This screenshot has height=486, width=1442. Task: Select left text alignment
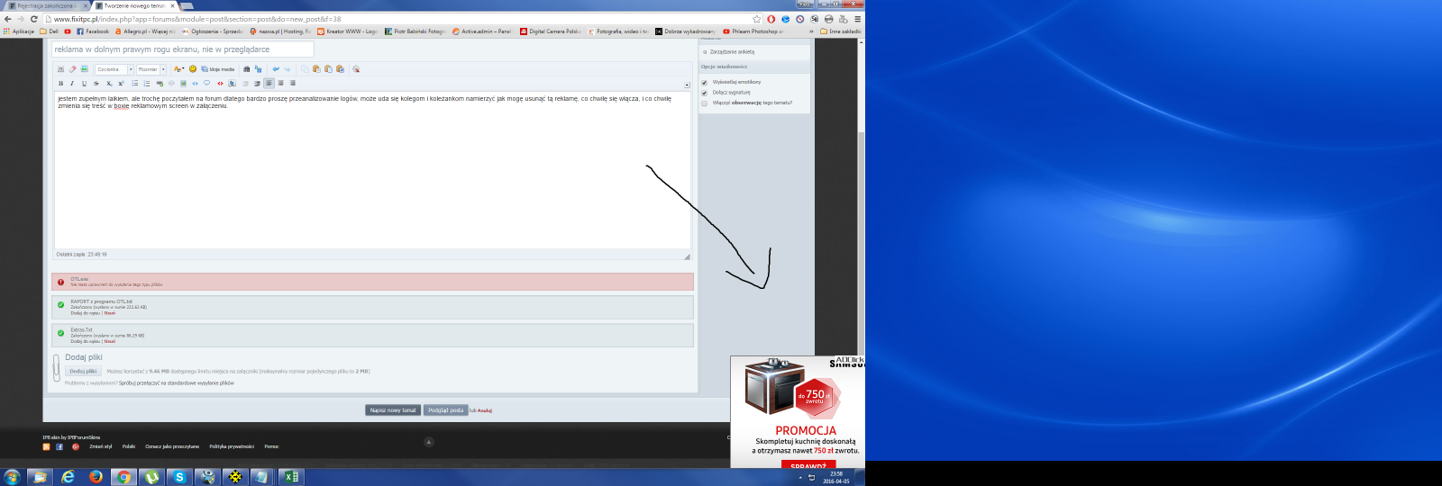(x=269, y=83)
